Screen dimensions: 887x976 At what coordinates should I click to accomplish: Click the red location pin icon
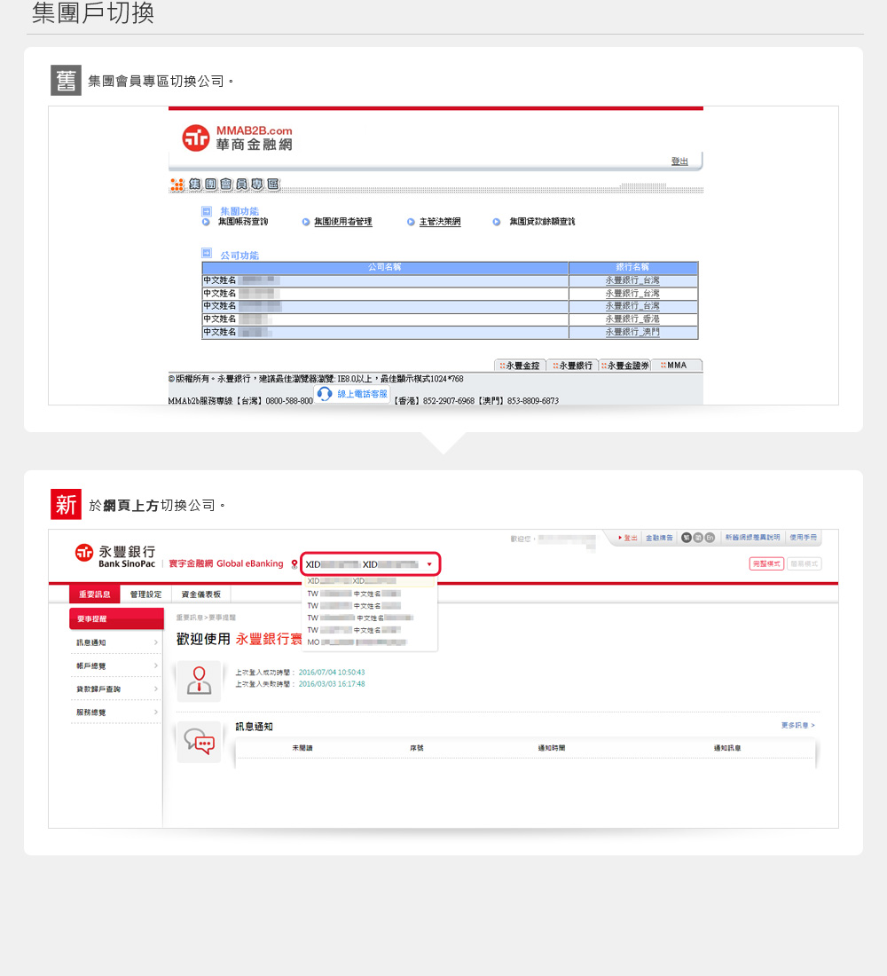(294, 564)
